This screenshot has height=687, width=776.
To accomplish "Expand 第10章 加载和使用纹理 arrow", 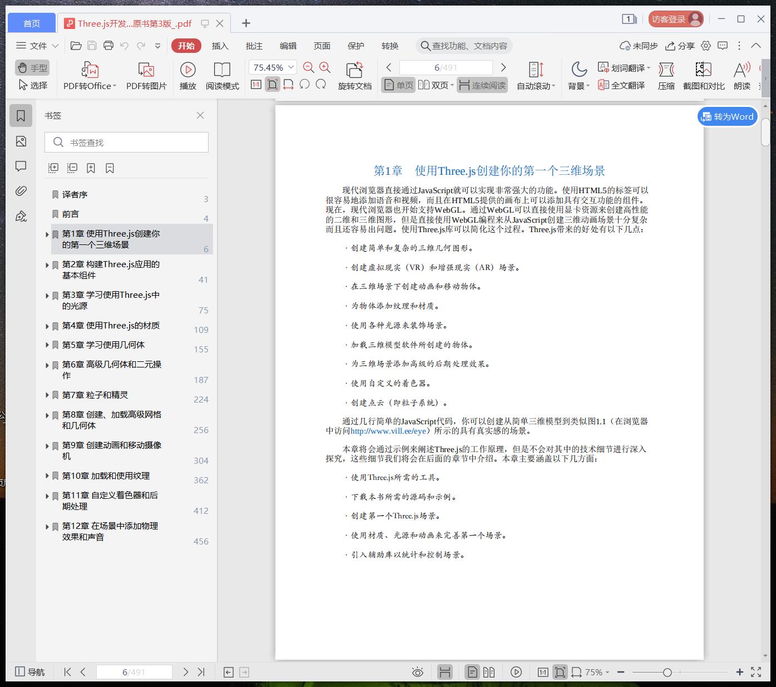I will click(47, 475).
